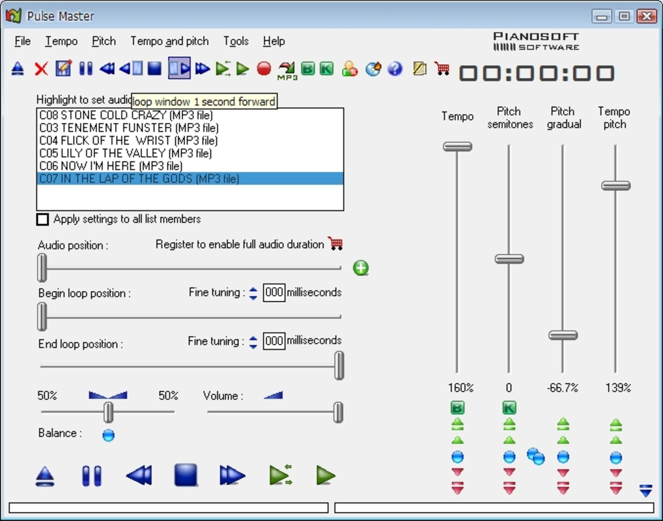Image resolution: width=663 pixels, height=521 pixels.
Task: Open the File menu
Action: coord(22,41)
